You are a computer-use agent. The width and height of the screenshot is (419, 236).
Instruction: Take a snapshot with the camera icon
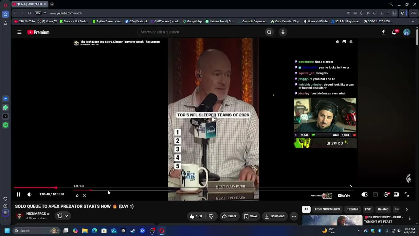coord(355,13)
